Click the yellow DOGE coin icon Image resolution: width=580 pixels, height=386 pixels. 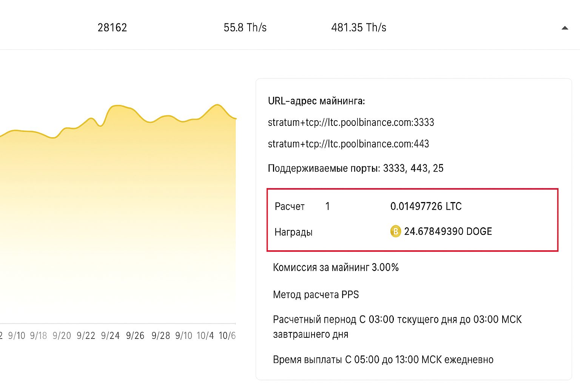coord(395,231)
